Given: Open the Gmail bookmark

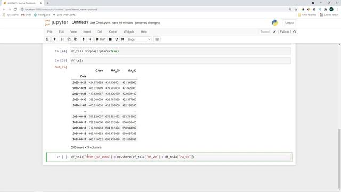Looking at the screenshot, I should click(26, 15).
